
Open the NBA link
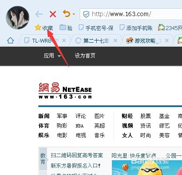pos(80,126)
